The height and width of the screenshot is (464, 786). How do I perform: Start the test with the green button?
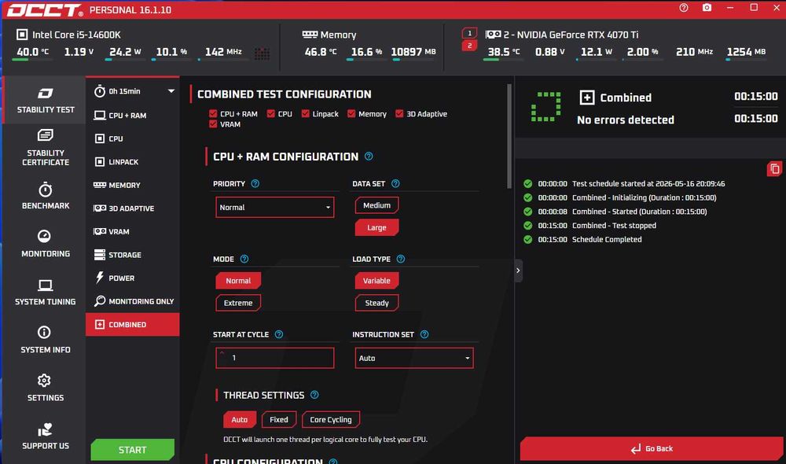click(132, 450)
